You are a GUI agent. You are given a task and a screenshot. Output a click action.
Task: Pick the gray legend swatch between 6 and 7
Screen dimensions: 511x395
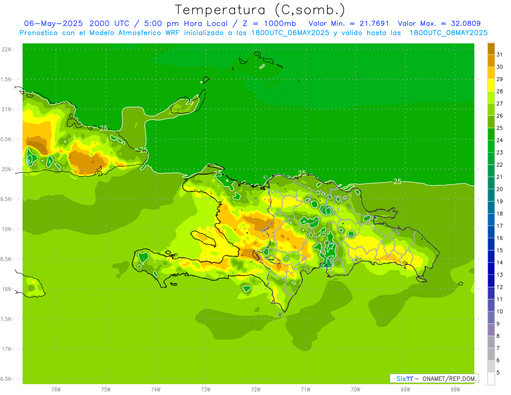491,355
